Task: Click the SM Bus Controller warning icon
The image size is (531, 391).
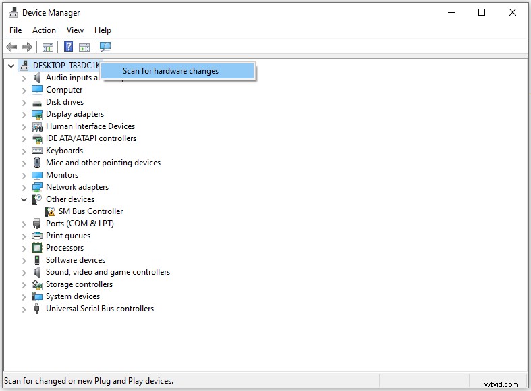Action: (x=50, y=211)
